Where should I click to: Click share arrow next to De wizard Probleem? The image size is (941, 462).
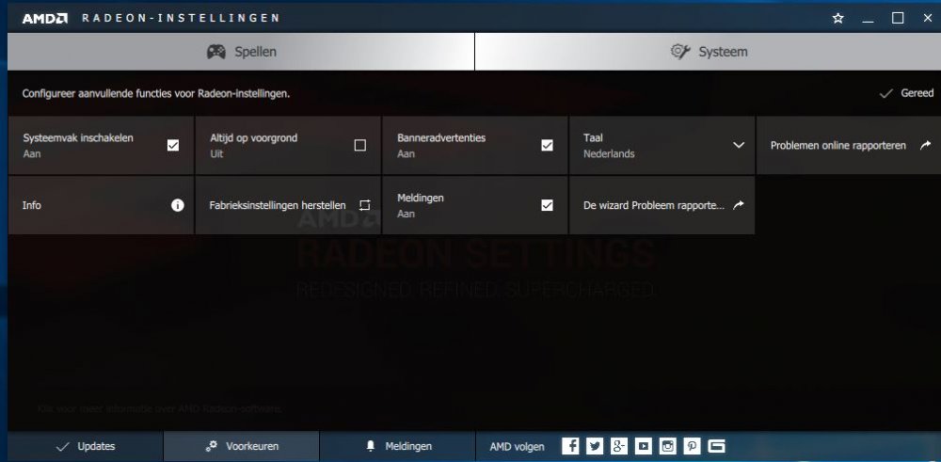(739, 204)
